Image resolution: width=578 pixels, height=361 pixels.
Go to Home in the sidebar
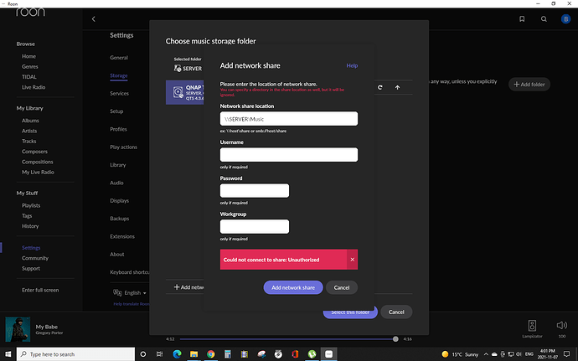click(x=28, y=56)
